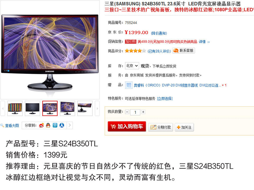Open the 降价通知 price alert link
Viewport: 254px width, 190px height.
point(159,33)
